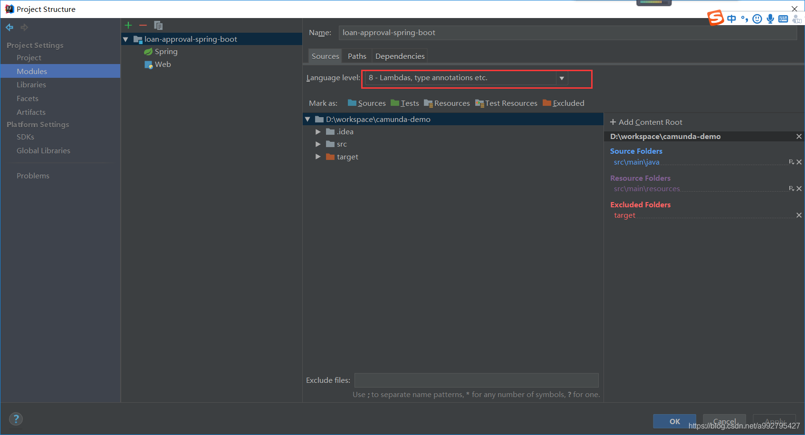Screen dimensions: 805x435
Task: Mark folder as Excluded
Action: pyautogui.click(x=563, y=103)
